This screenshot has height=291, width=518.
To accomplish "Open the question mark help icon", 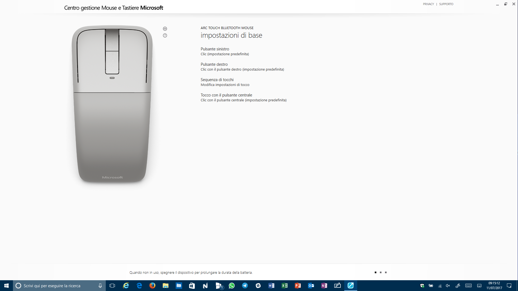I will (x=165, y=35).
